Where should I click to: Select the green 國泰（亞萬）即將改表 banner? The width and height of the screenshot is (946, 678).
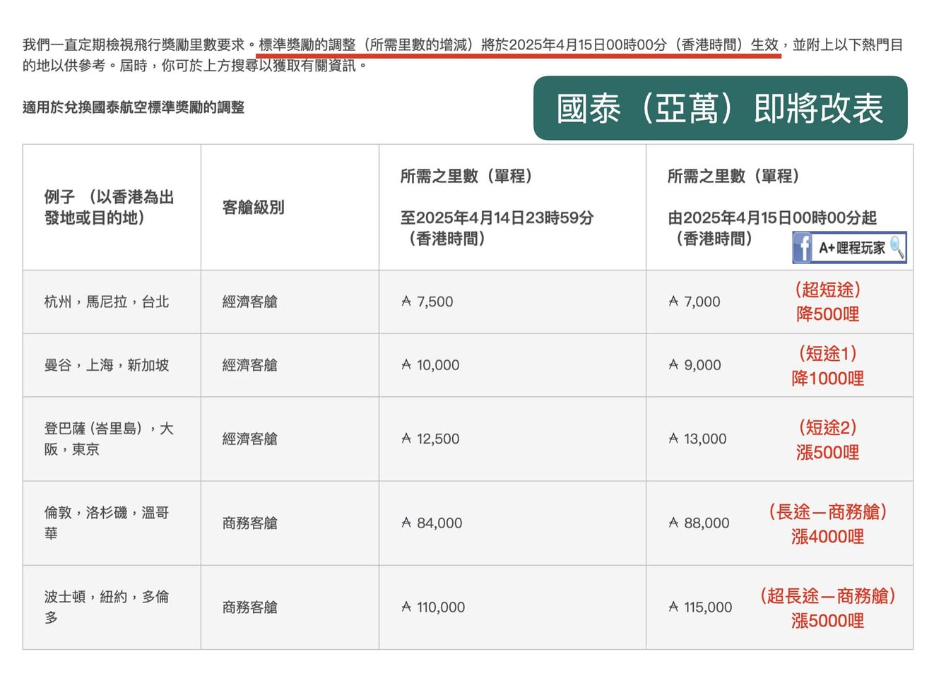tap(720, 108)
